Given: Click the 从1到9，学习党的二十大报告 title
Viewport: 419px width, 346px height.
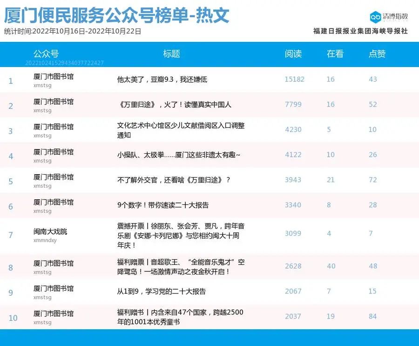Looking at the screenshot, I should tap(161, 292).
